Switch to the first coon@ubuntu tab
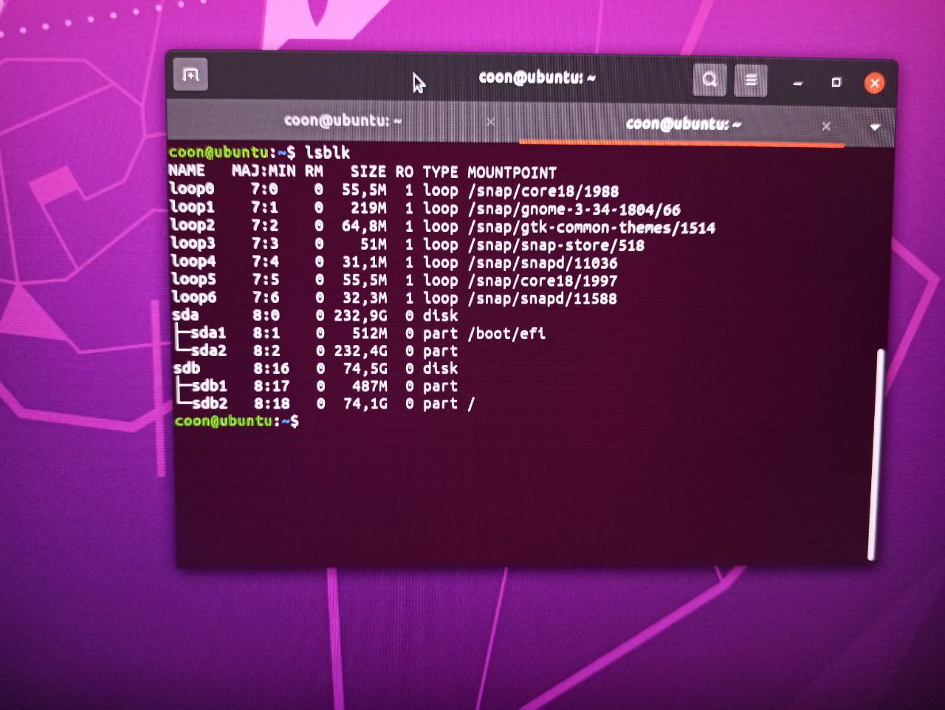Image resolution: width=945 pixels, height=710 pixels. tap(343, 120)
